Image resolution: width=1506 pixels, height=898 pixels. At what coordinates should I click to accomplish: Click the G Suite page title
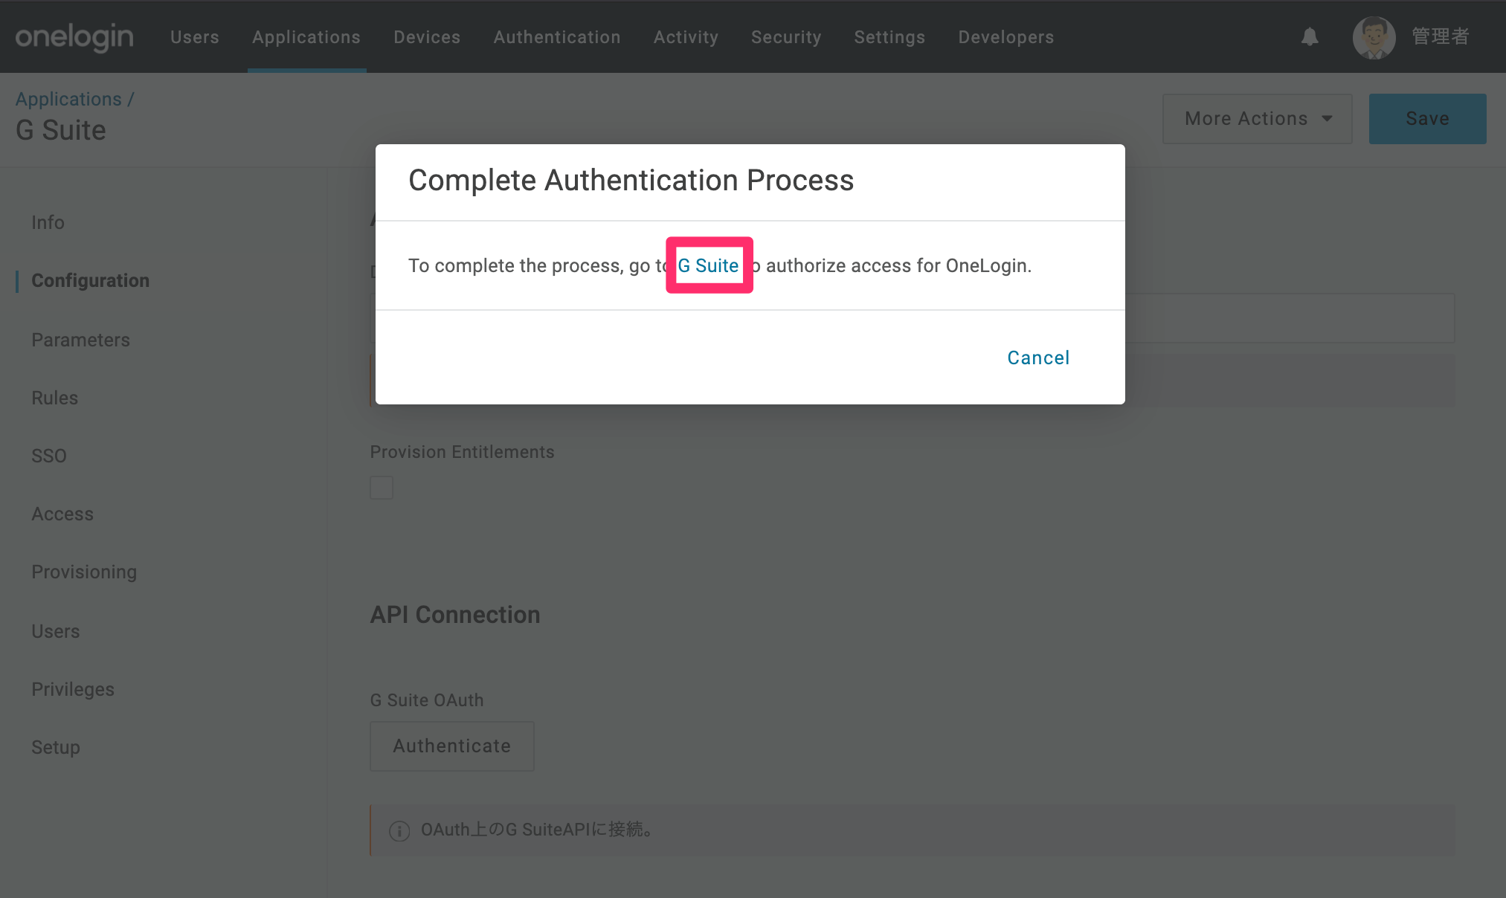pos(61,130)
